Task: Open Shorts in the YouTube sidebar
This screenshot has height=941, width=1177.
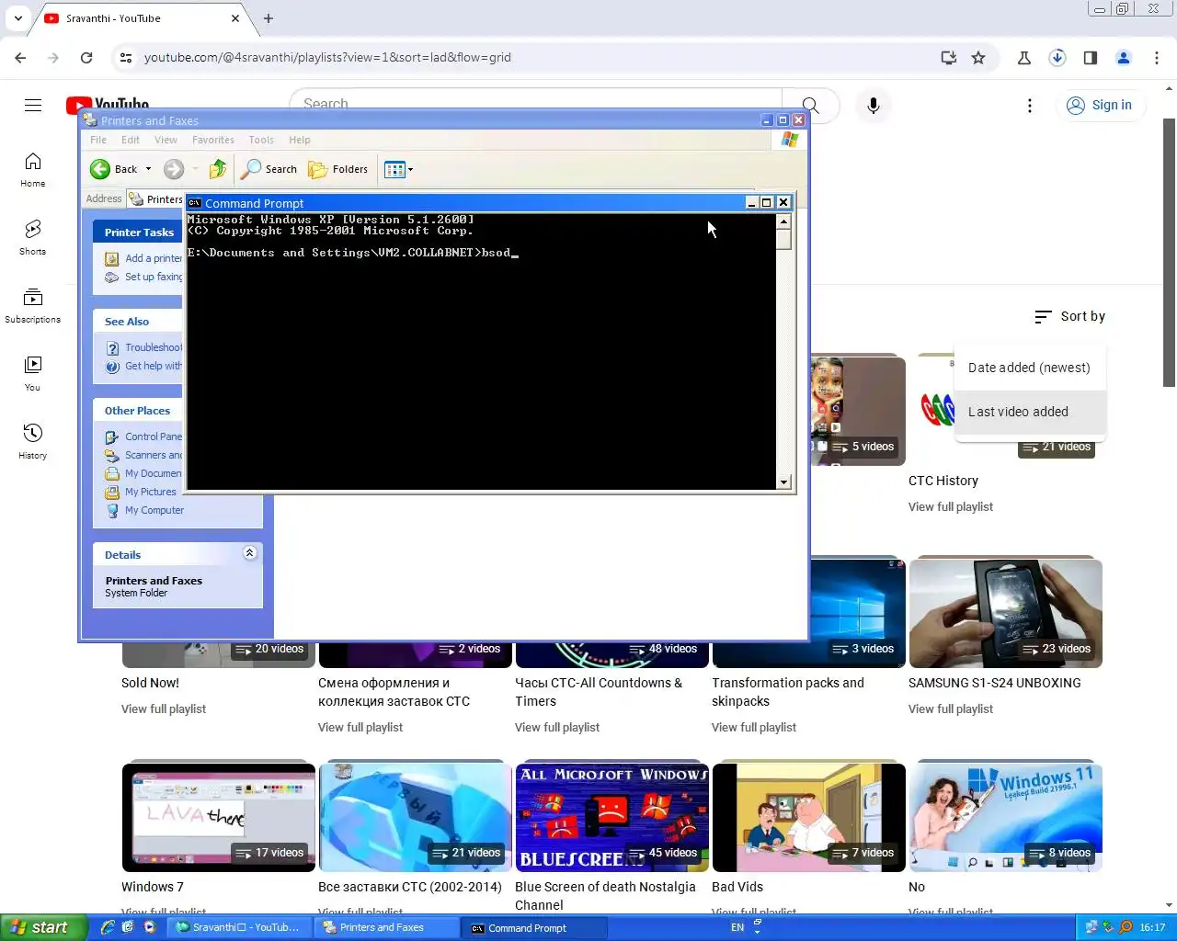Action: pyautogui.click(x=33, y=238)
